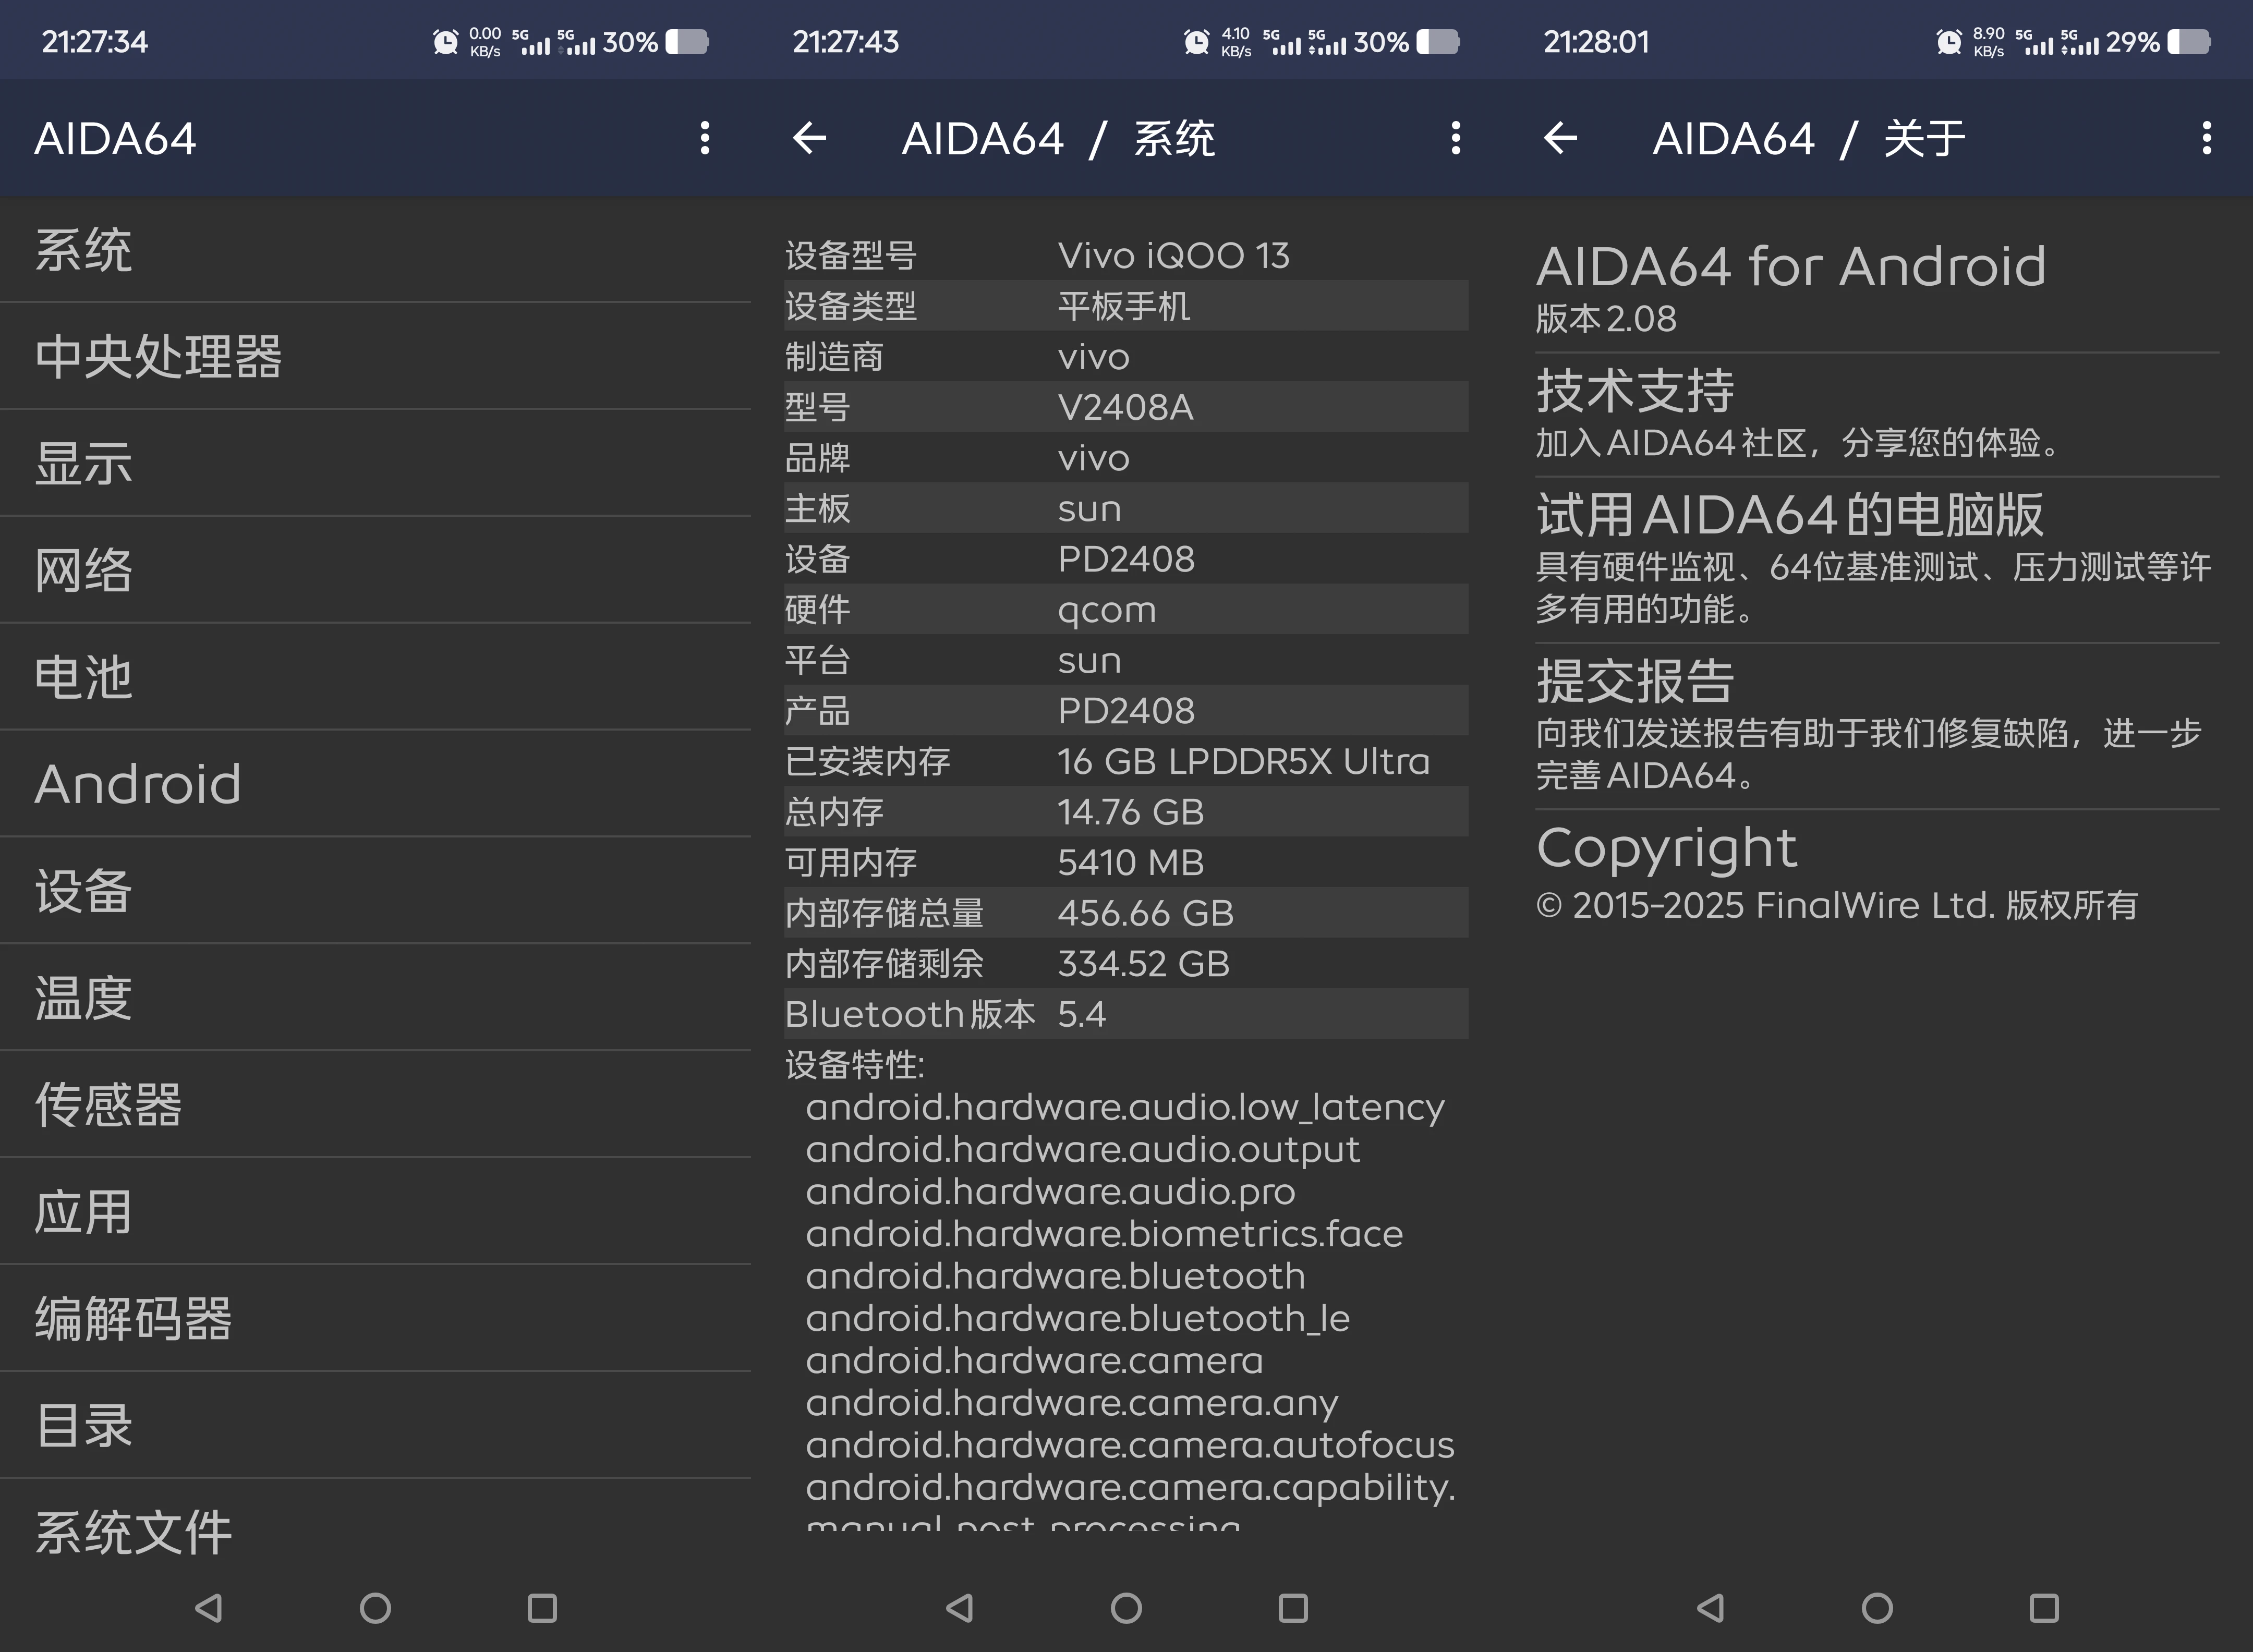
Task: Tap Android back button in right screen
Action: click(x=1710, y=1608)
